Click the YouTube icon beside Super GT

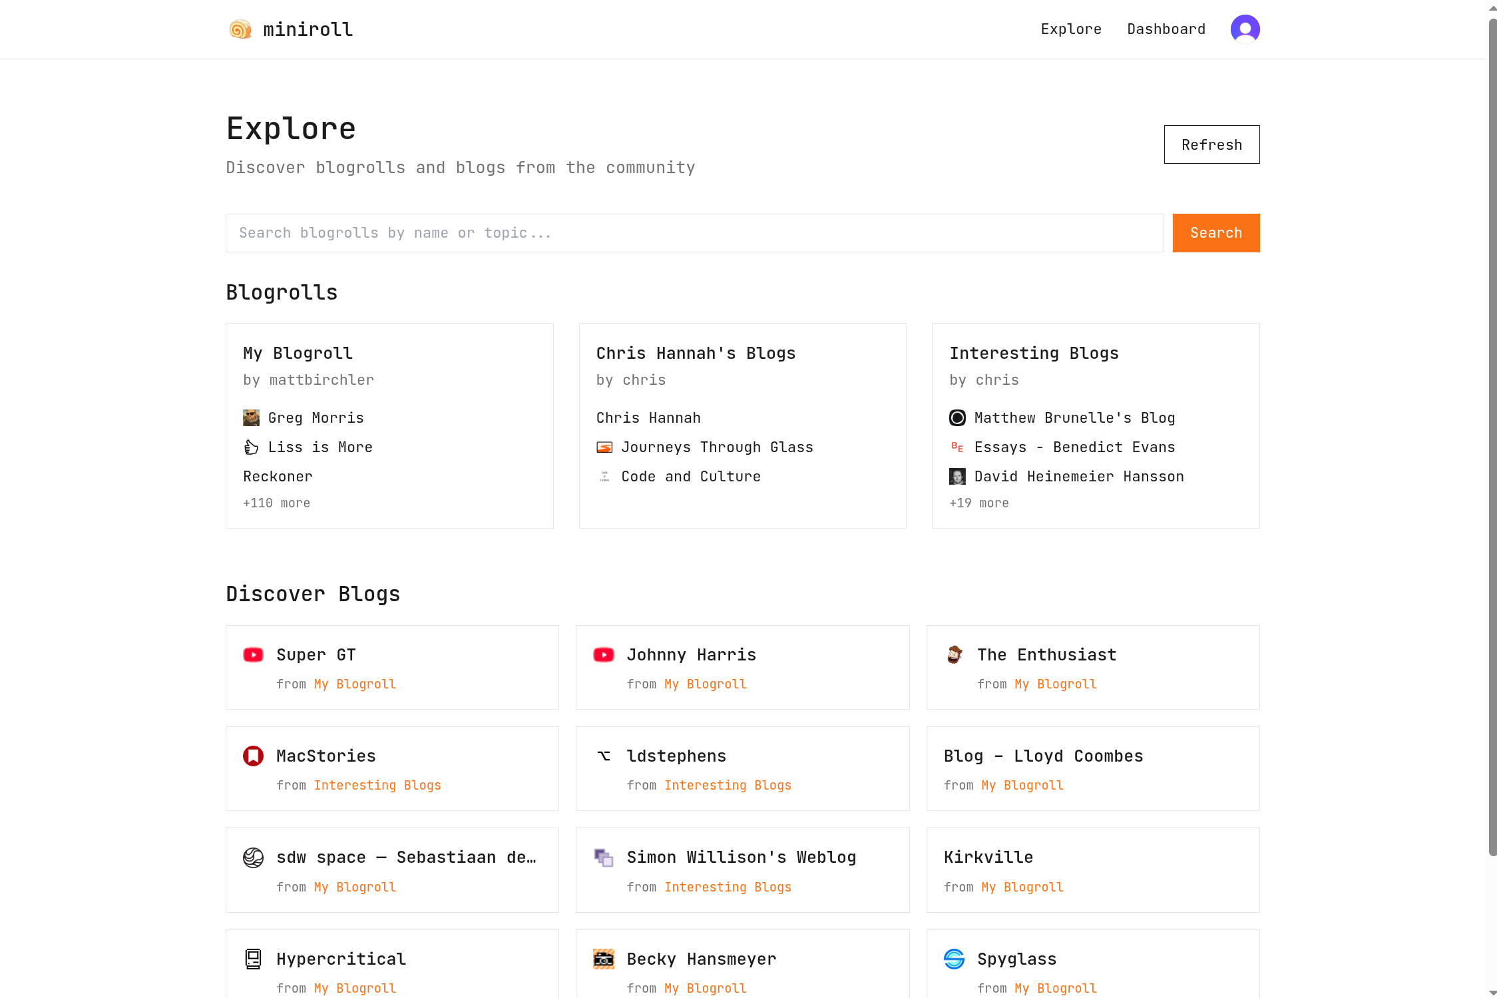coord(253,655)
